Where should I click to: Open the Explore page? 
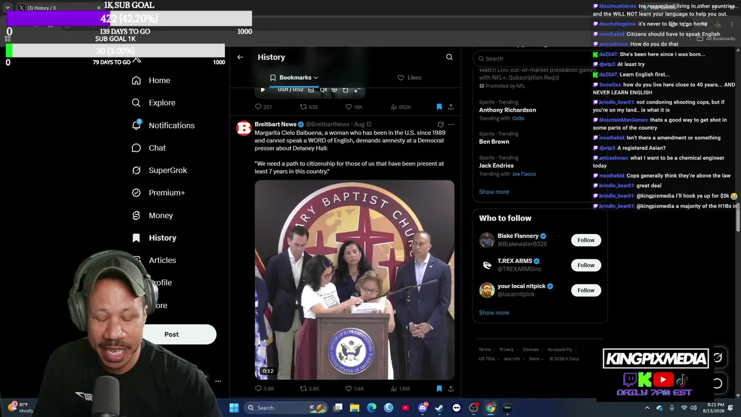pyautogui.click(x=153, y=103)
